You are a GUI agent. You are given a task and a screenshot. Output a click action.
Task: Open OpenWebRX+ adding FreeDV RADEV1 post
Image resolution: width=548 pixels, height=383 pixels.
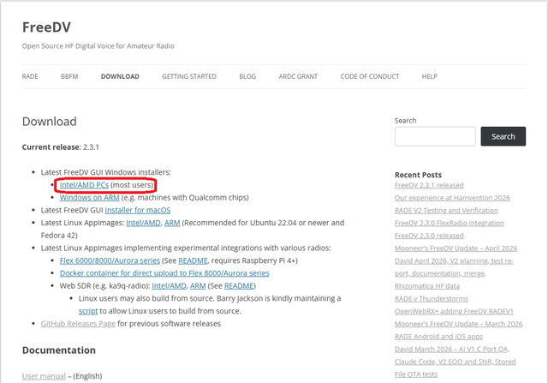pyautogui.click(x=454, y=311)
